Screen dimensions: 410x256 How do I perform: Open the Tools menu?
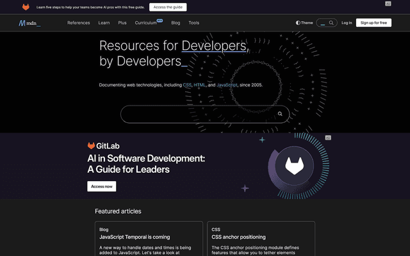pos(193,23)
